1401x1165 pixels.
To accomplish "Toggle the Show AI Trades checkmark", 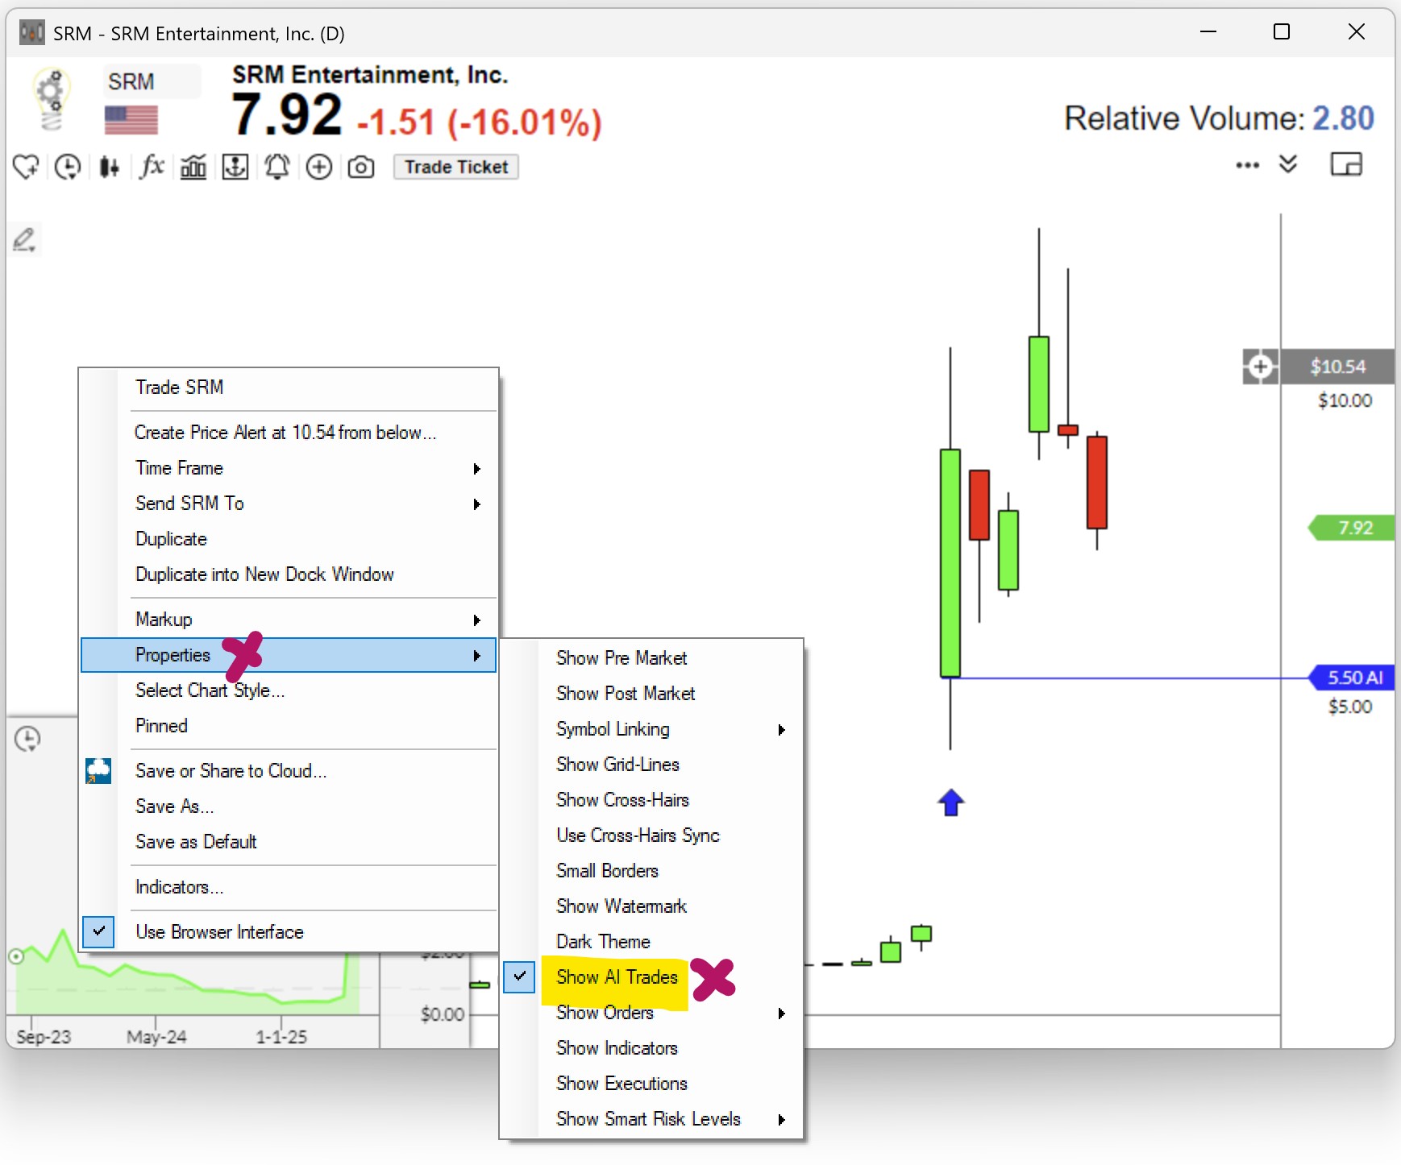I will point(520,976).
